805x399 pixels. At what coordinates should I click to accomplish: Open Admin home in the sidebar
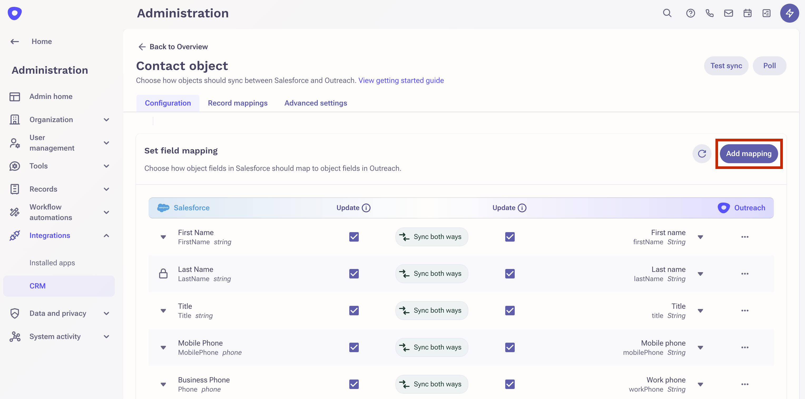[51, 97]
